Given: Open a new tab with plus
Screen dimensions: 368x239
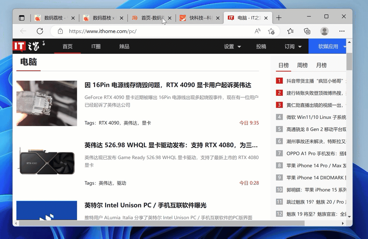Looking at the screenshot, I should point(279,18).
